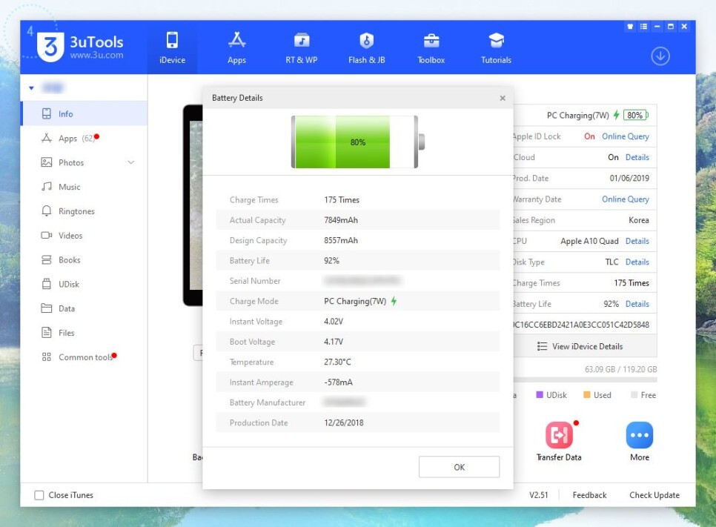This screenshot has height=527, width=716.
Task: Click Online Query for Apple ID Lock
Action: (x=625, y=136)
